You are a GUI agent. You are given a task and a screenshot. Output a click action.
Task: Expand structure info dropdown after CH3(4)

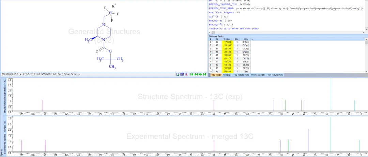coord(79,74)
